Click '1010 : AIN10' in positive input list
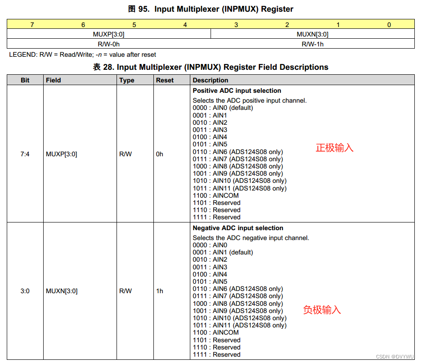This screenshot has height=363, width=422. click(239, 181)
